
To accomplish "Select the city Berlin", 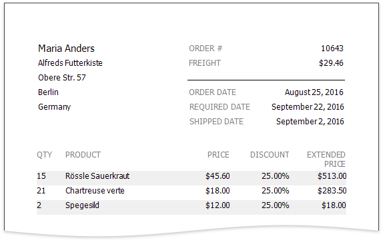I will click(48, 92).
